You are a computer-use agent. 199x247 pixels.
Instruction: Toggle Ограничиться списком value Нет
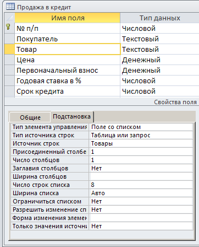coord(141,201)
